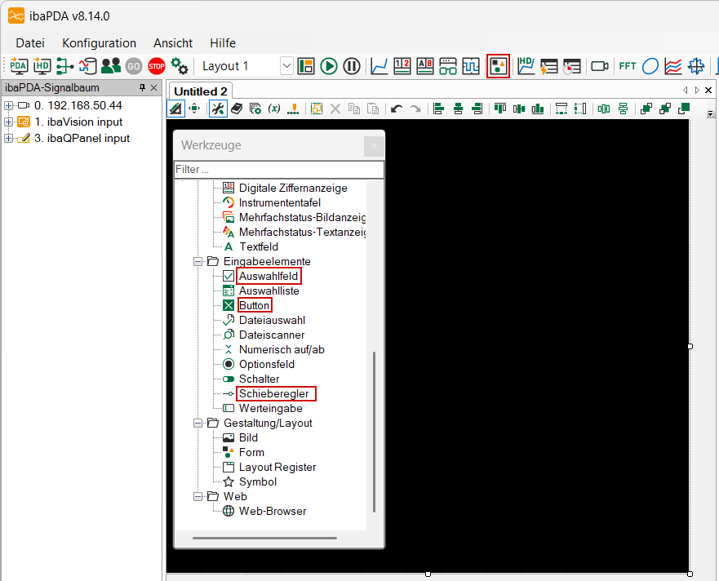Screen dimensions: 719x581
Task: Add a camera view
Action: 599,66
